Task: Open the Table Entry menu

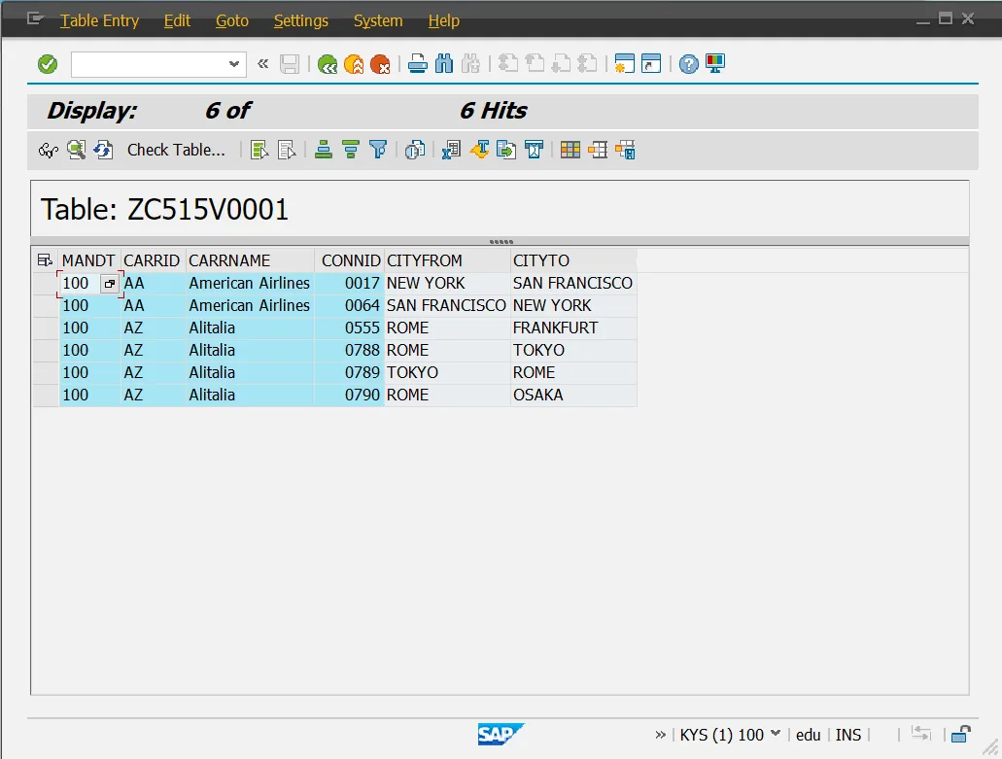Action: [x=99, y=20]
